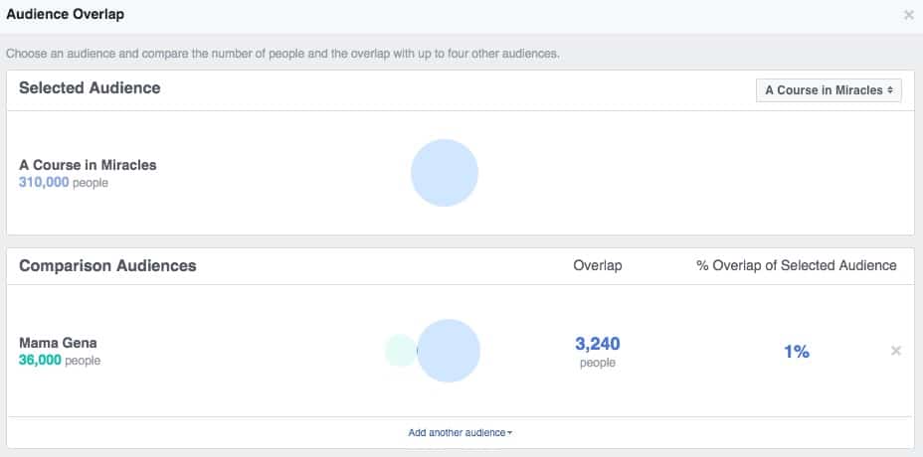Click the A Course in Miracles audience label

88,165
